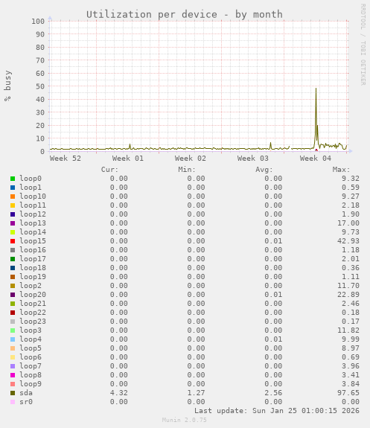Viewport: 370px width, 428px height.
Task: Click the sda current value 4.32
Action: point(119,393)
